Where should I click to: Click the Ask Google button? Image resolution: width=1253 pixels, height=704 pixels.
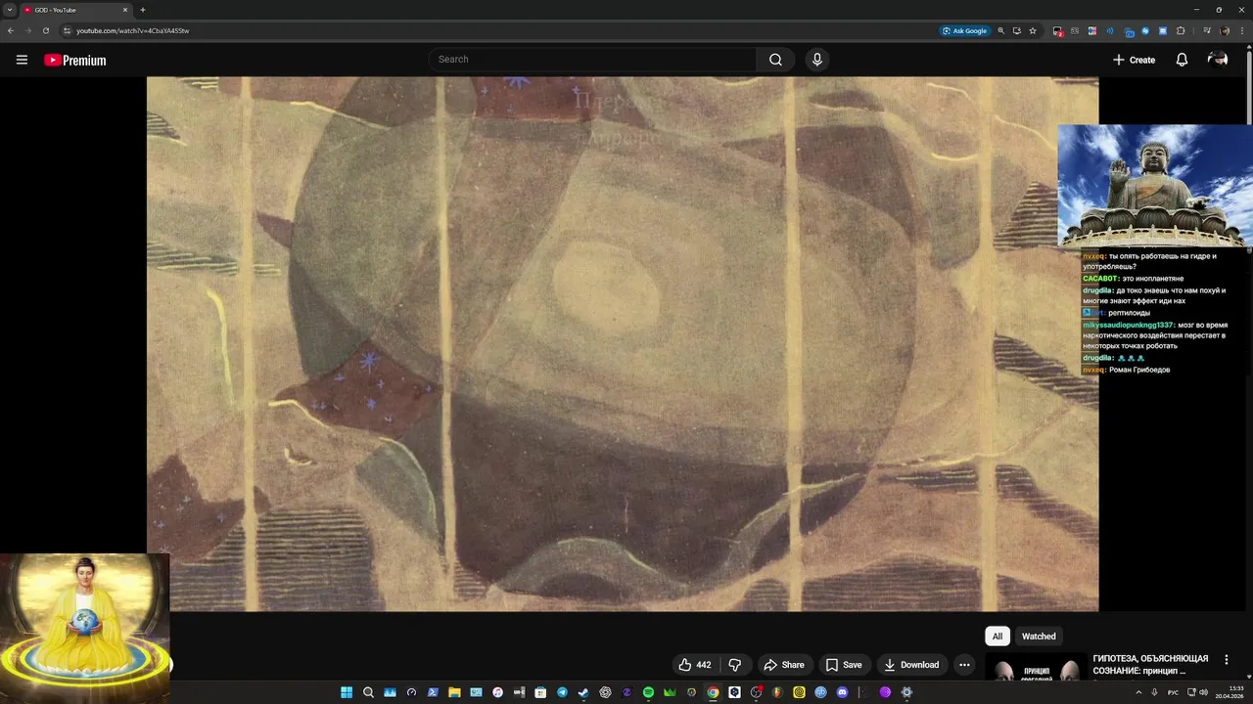[965, 31]
